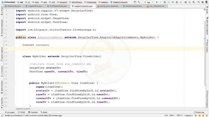
Task: Click the grey Stop square icon
Action: (181, 2)
